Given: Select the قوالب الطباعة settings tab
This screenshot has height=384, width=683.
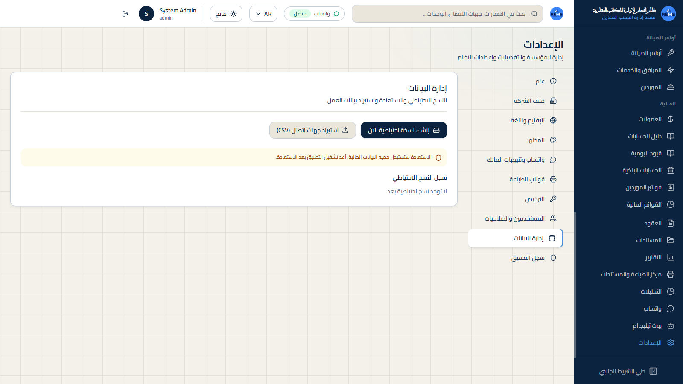Looking at the screenshot, I should click(516, 179).
